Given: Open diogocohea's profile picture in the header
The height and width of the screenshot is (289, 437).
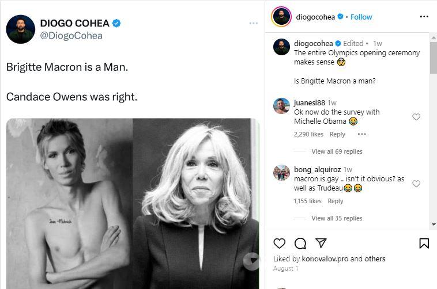Looking at the screenshot, I should click(x=281, y=17).
